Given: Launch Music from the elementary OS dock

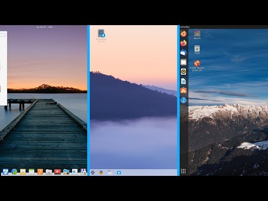Looking at the screenshot, I should coord(40,171).
